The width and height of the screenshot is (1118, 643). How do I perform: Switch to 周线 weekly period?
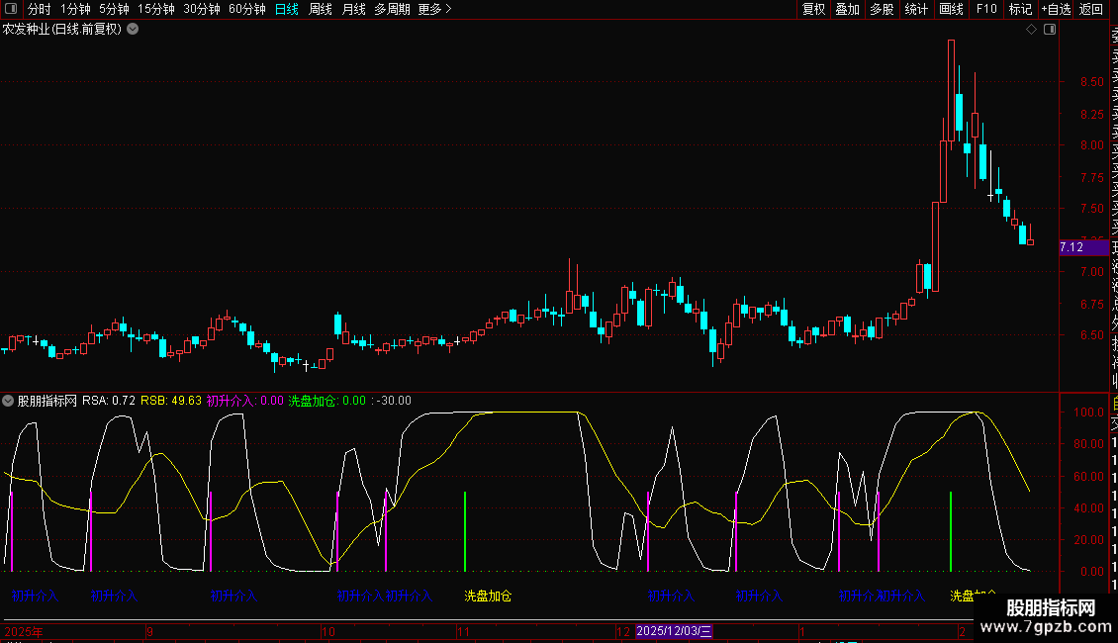[x=320, y=9]
